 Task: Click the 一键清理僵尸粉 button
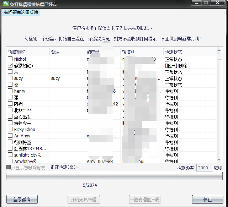pyautogui.click(x=145, y=200)
